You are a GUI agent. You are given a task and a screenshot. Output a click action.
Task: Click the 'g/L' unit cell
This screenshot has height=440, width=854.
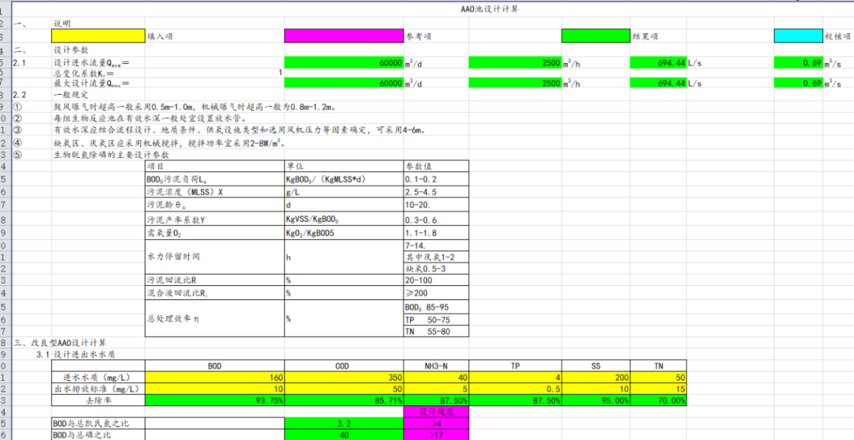click(x=344, y=192)
